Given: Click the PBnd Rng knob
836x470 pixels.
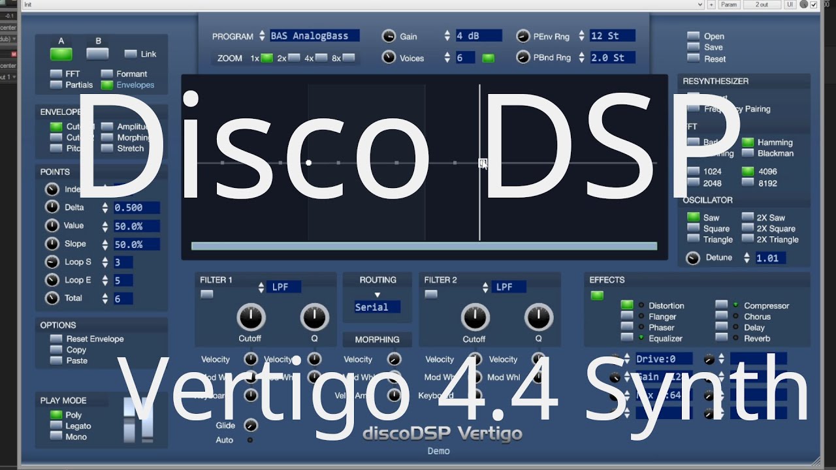Looking at the screenshot, I should coord(522,57).
